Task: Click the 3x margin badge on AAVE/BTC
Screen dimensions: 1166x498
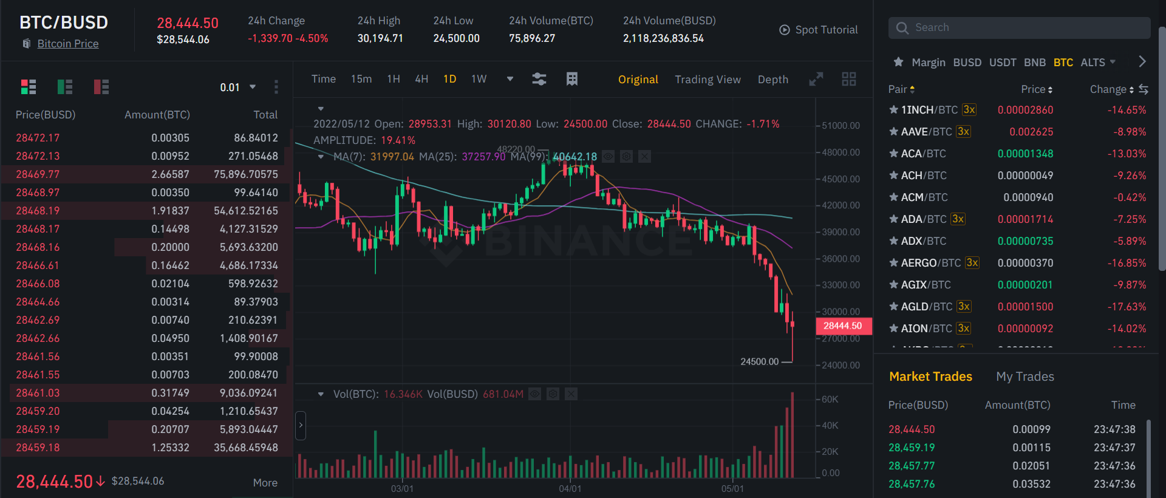Action: point(963,132)
